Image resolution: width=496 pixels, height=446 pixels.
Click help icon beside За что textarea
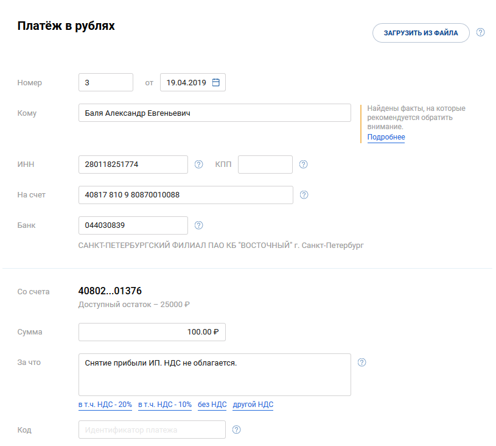click(x=362, y=363)
